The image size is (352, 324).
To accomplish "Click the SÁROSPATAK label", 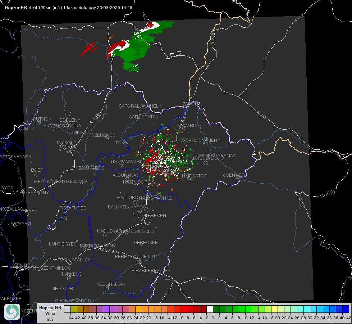I will tap(144, 117).
